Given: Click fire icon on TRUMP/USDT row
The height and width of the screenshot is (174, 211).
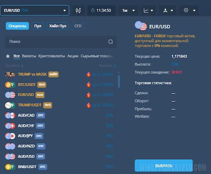Looking at the screenshot, I should 89,105.
